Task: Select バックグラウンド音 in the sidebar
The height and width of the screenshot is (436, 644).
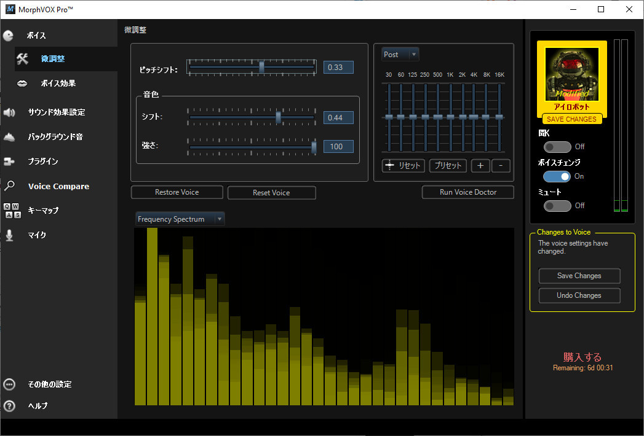Action: pyautogui.click(x=55, y=137)
